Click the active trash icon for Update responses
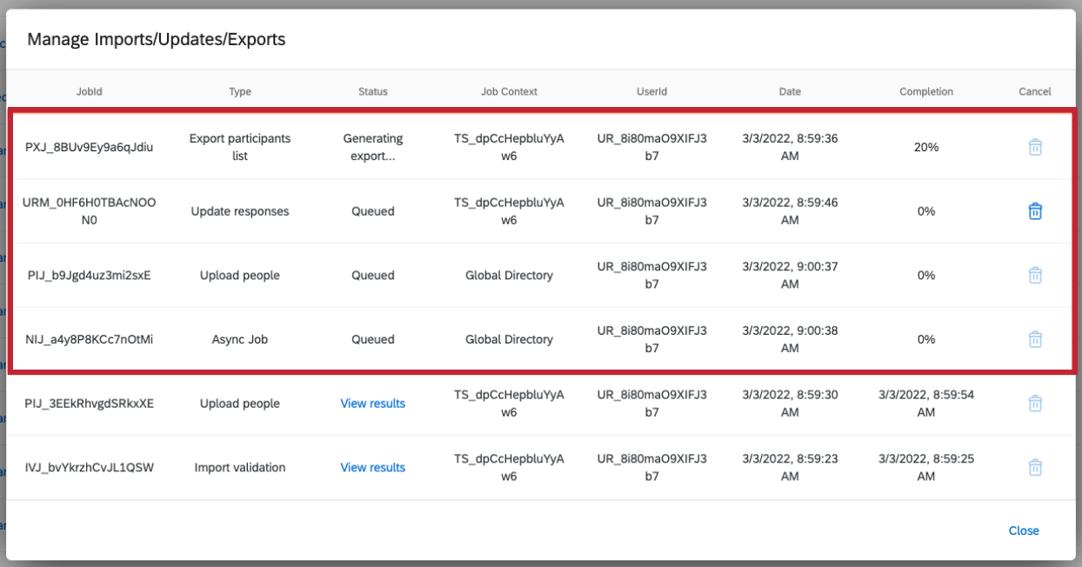This screenshot has width=1082, height=567. coord(1035,210)
